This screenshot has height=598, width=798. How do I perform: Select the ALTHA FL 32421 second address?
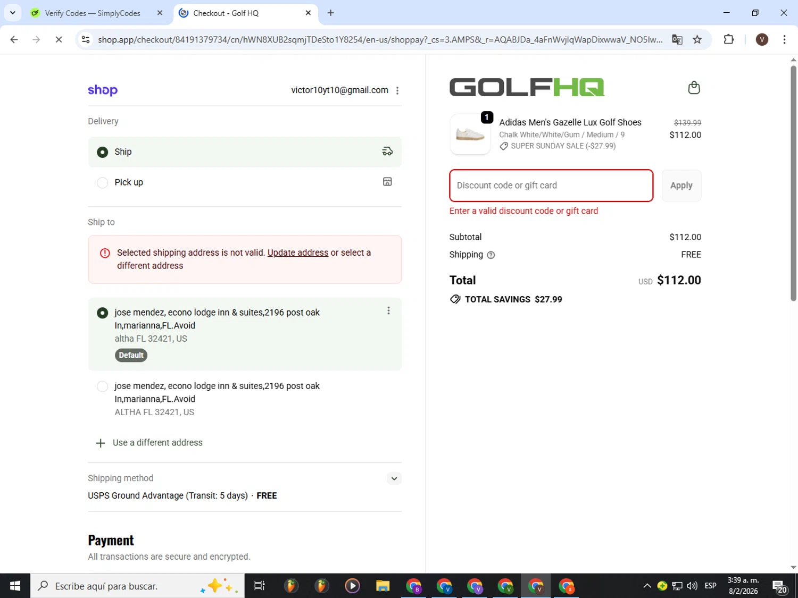click(245, 399)
